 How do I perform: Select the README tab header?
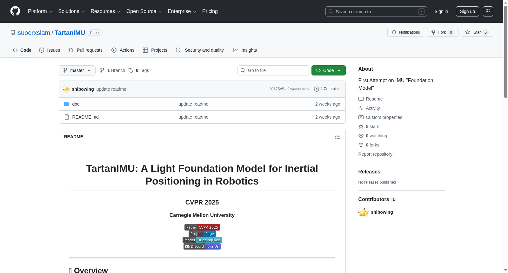pos(74,137)
